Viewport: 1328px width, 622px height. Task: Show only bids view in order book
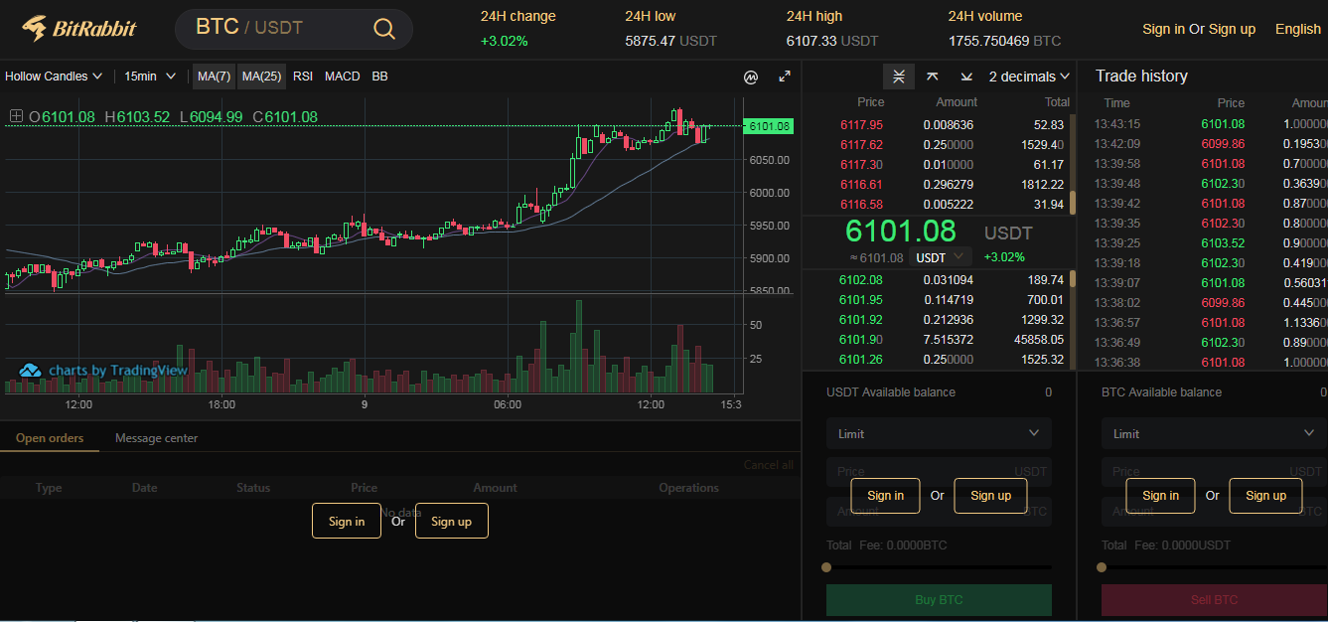(966, 77)
